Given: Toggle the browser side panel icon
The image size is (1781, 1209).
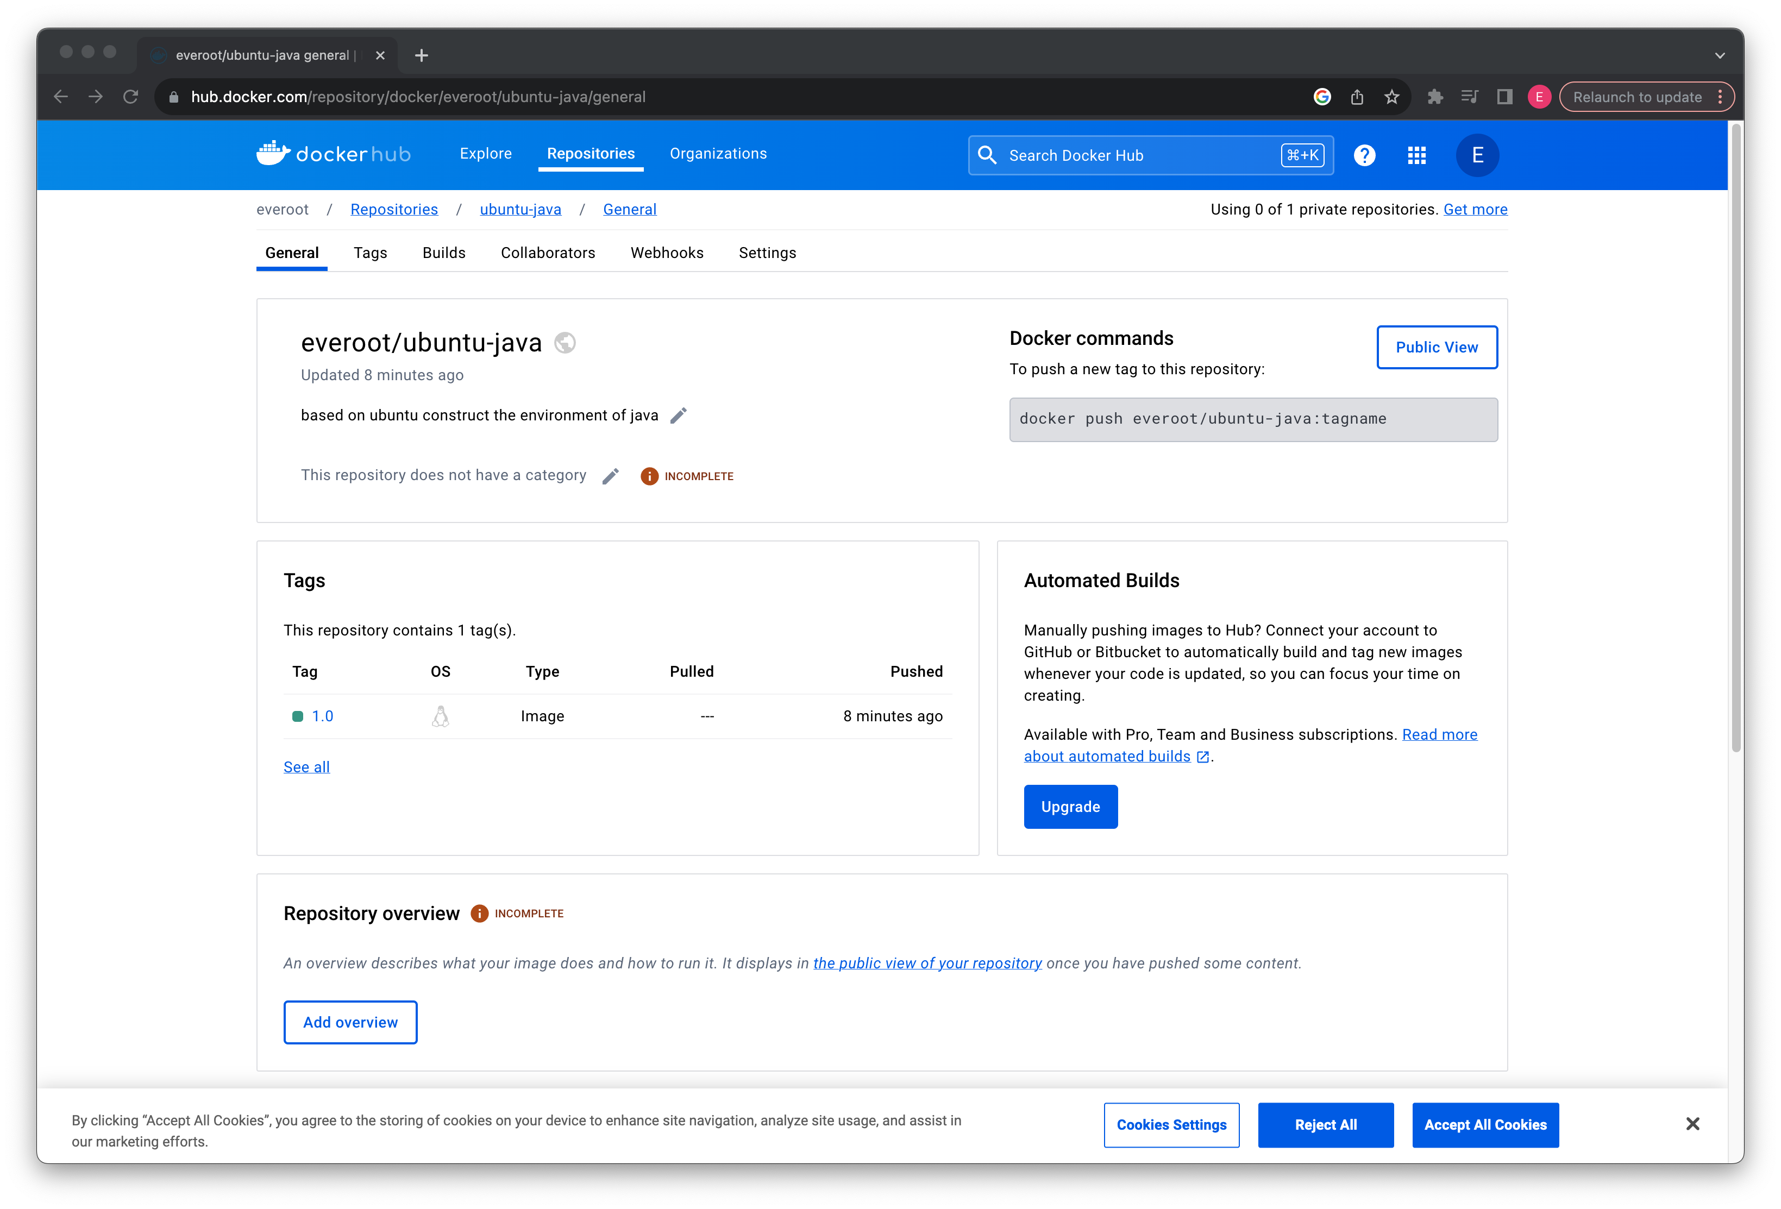Looking at the screenshot, I should click(1504, 97).
